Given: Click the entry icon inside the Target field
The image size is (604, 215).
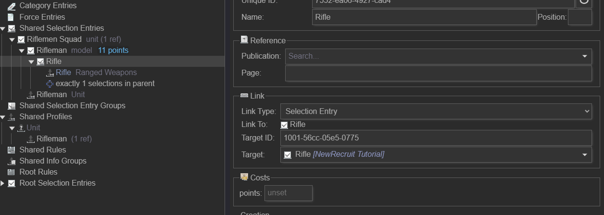Looking at the screenshot, I should pos(288,154).
